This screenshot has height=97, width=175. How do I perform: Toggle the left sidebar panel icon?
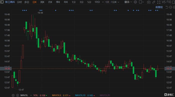click(x=2, y=2)
